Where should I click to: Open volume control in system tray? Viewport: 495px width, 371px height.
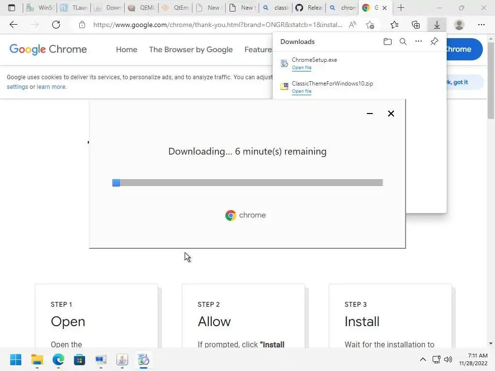(448, 359)
